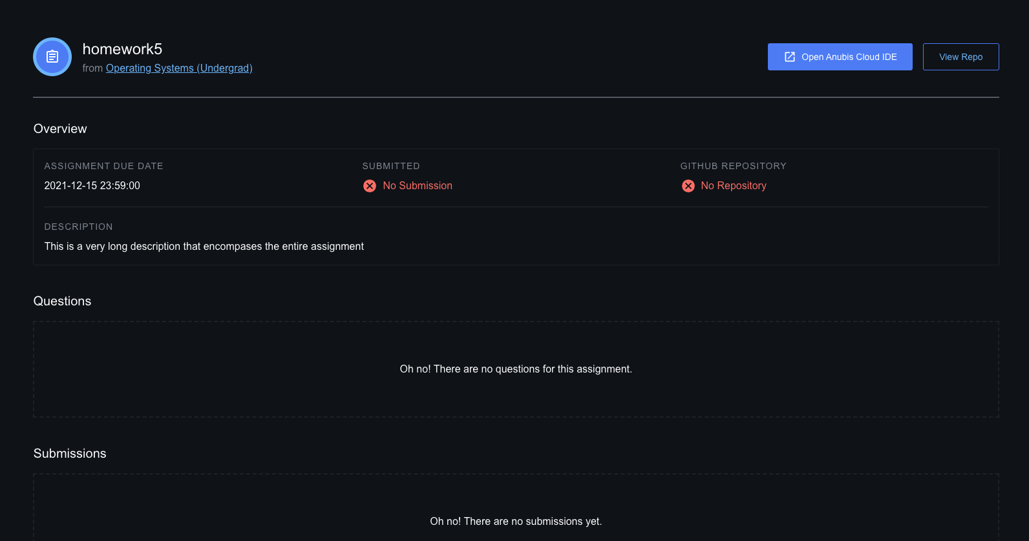Screen dimensions: 1029x541
Task: Click the red error icon beside No Repository
Action: click(688, 185)
